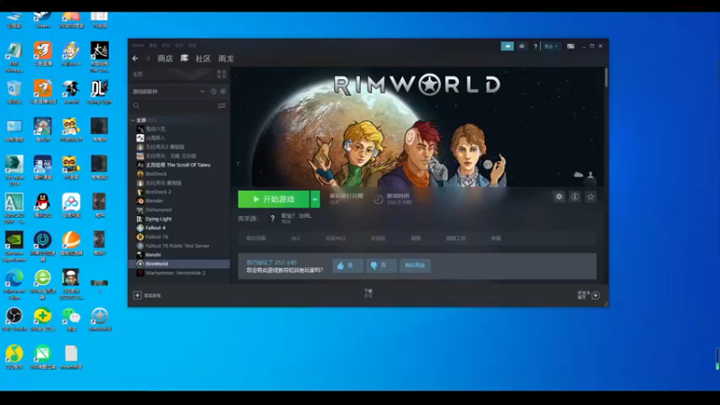The width and height of the screenshot is (720, 405).
Task: Open the Recycle Bin desktop icon
Action: click(14, 92)
